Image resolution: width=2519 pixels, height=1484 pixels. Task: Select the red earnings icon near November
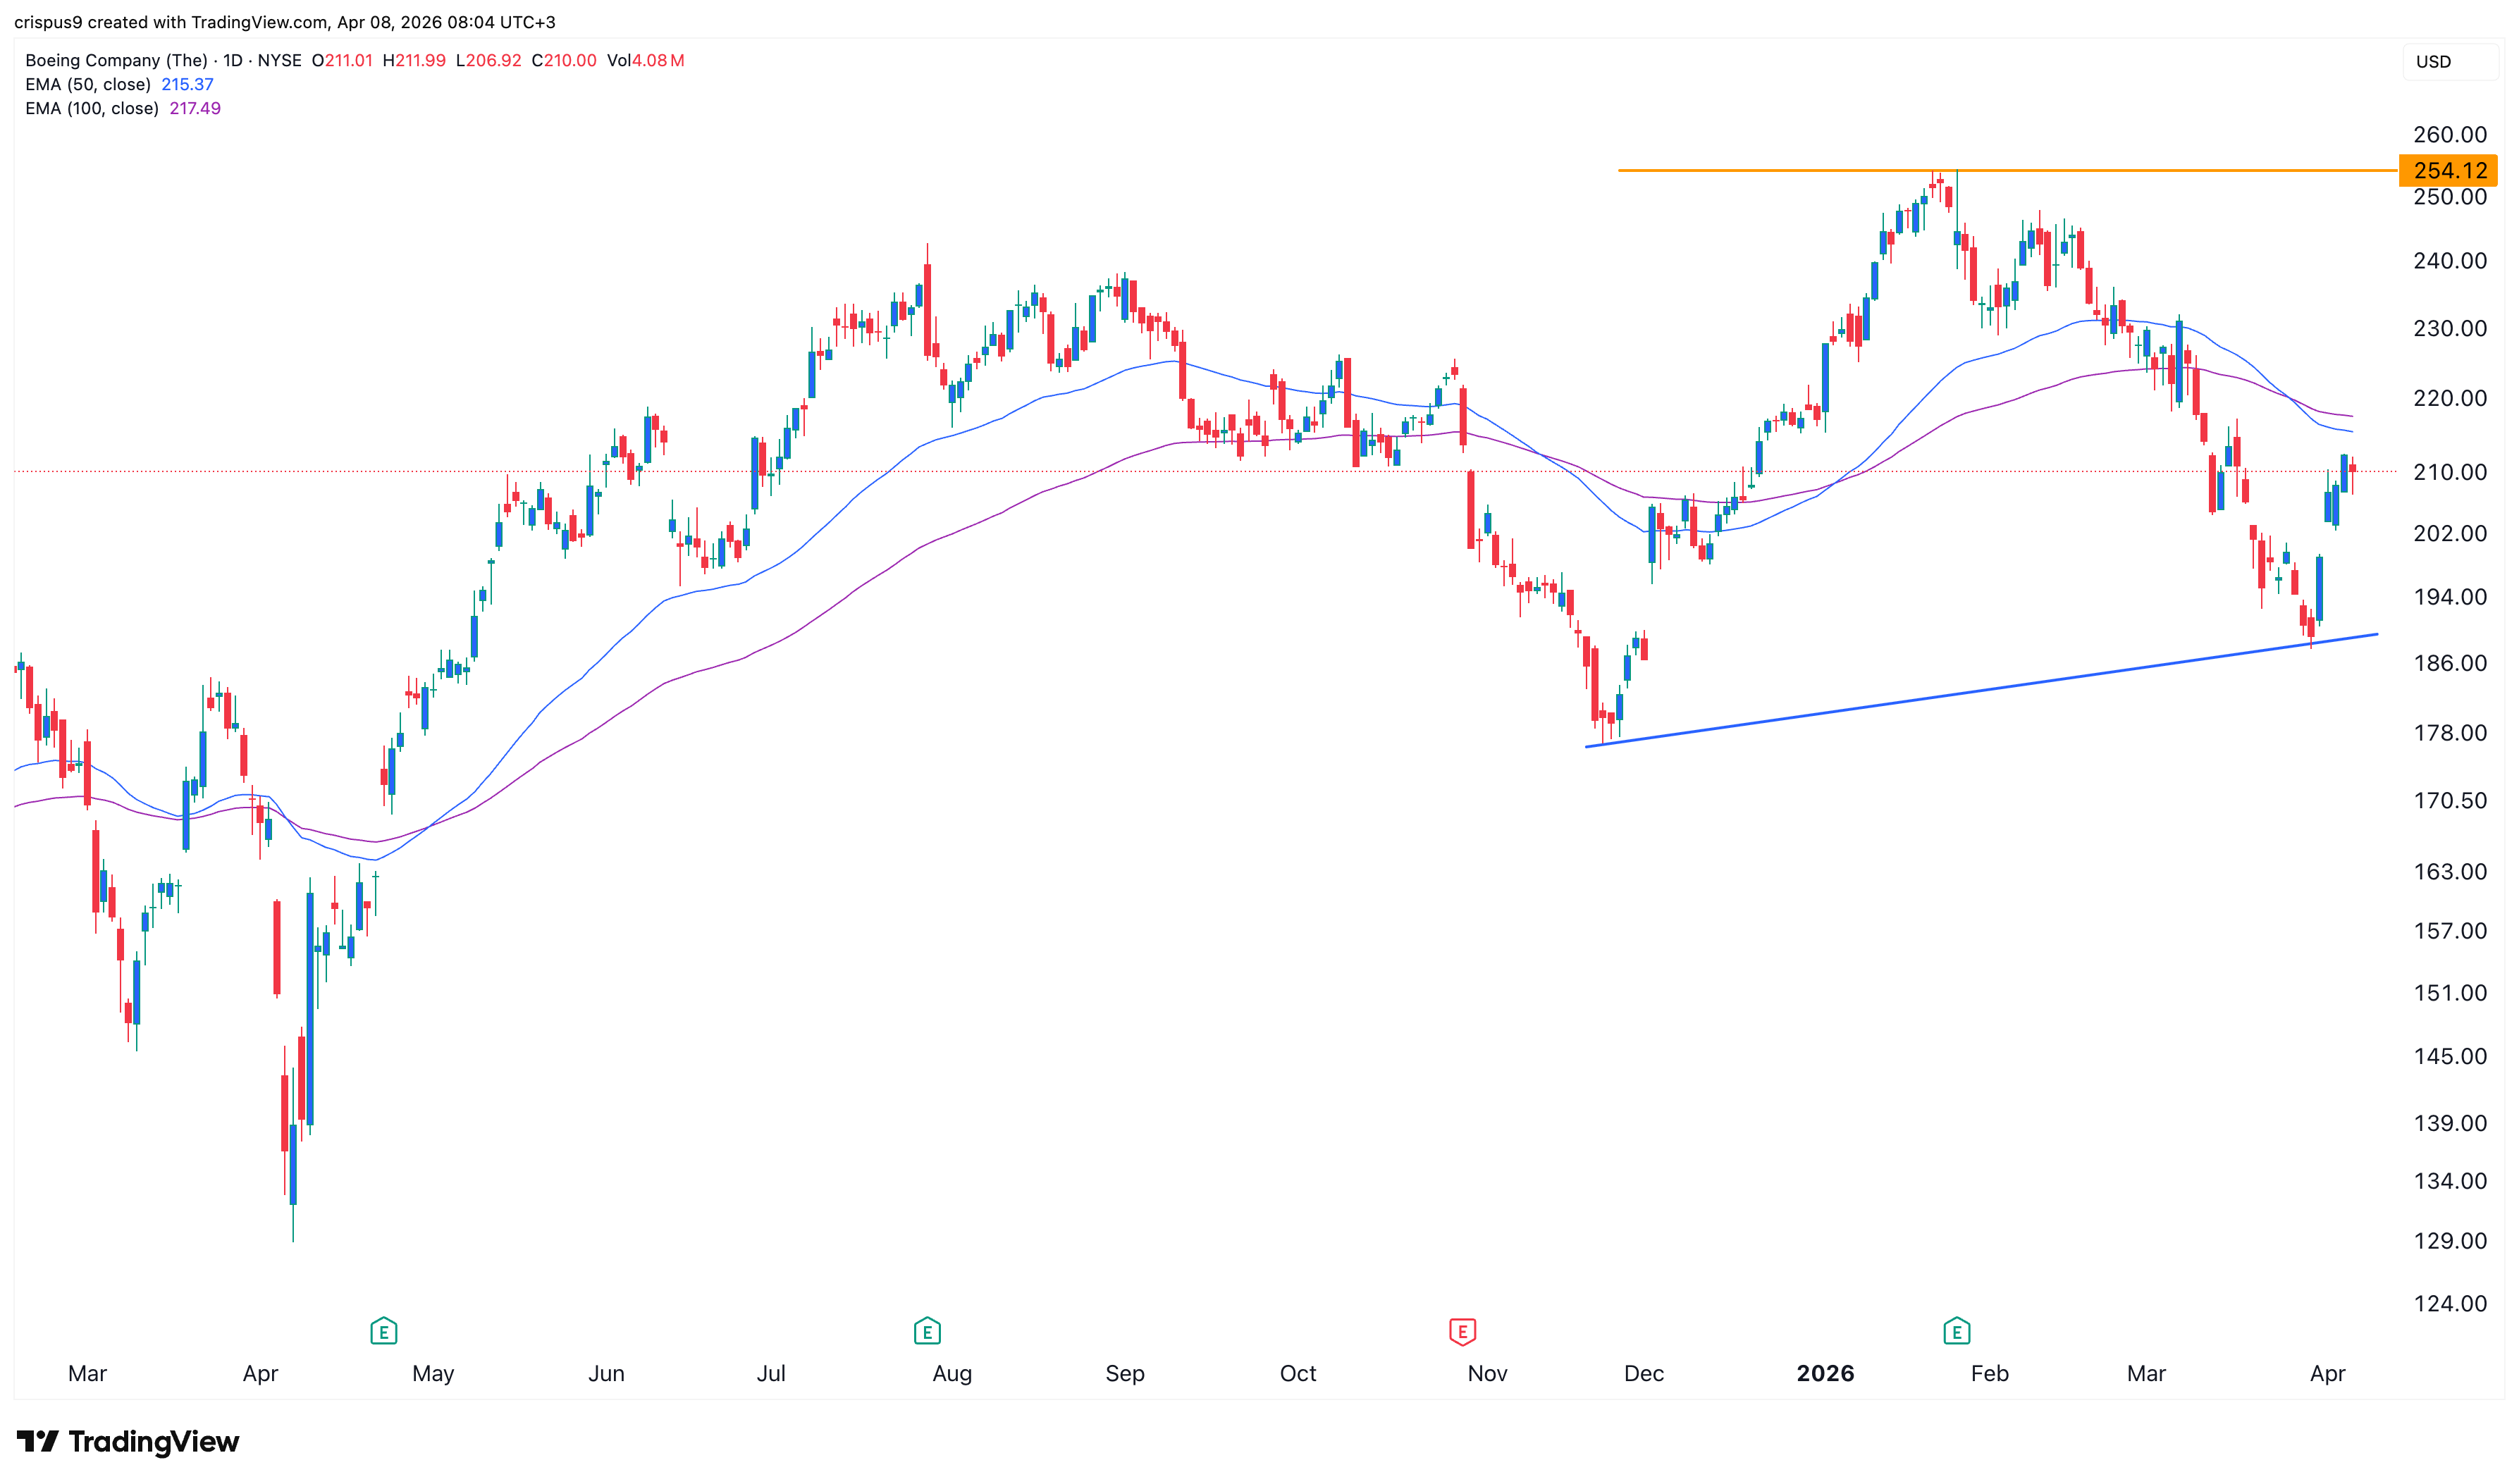click(1463, 1331)
